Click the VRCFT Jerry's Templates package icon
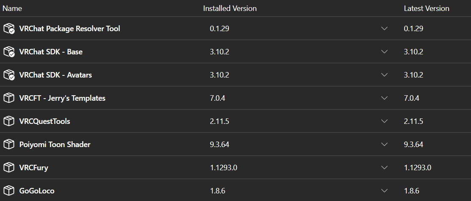The width and height of the screenshot is (471, 201). tap(9, 98)
